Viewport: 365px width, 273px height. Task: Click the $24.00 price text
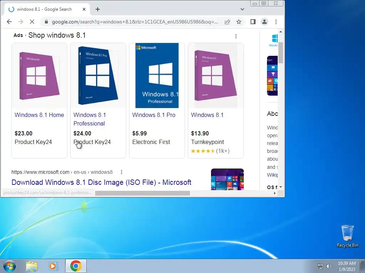pos(82,134)
